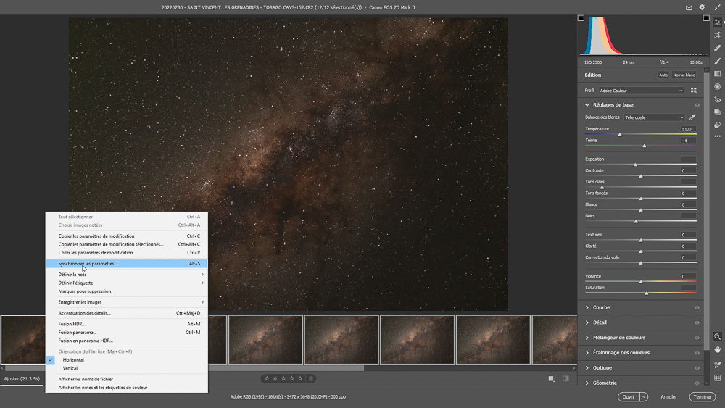Open the three-dots more options icon

pos(717,136)
